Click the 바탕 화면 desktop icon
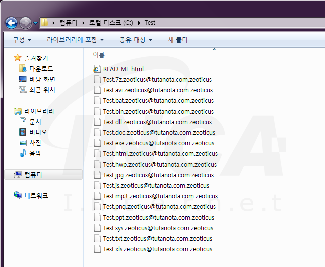Viewport: 325px width, 267px height. (23, 79)
